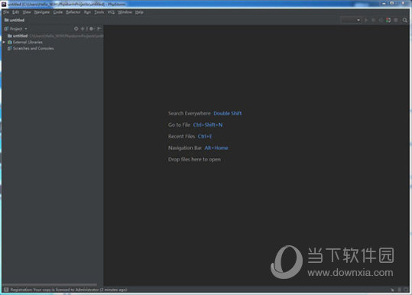412x295 pixels.
Task: Click the Debug bug icon
Action: tap(373, 20)
